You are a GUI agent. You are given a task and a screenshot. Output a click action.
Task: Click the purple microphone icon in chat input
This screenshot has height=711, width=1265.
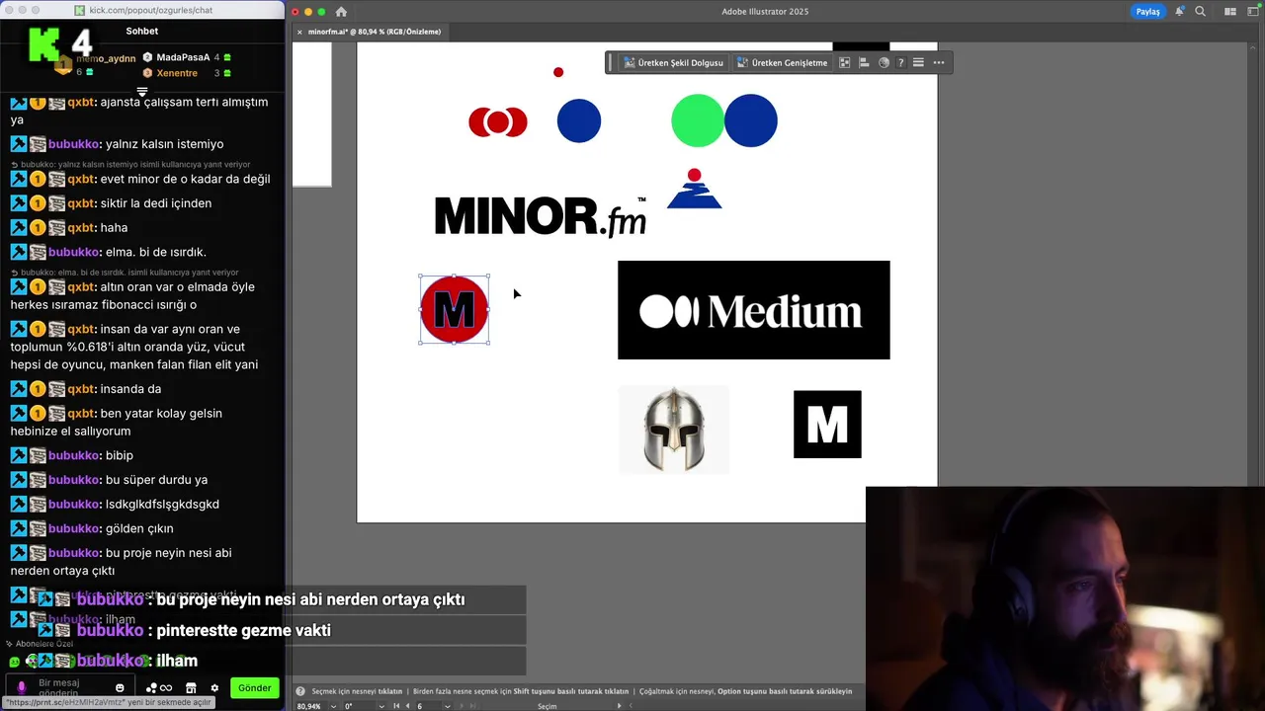(22, 687)
